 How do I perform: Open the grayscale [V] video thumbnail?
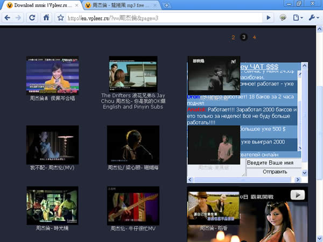(x=214, y=75)
